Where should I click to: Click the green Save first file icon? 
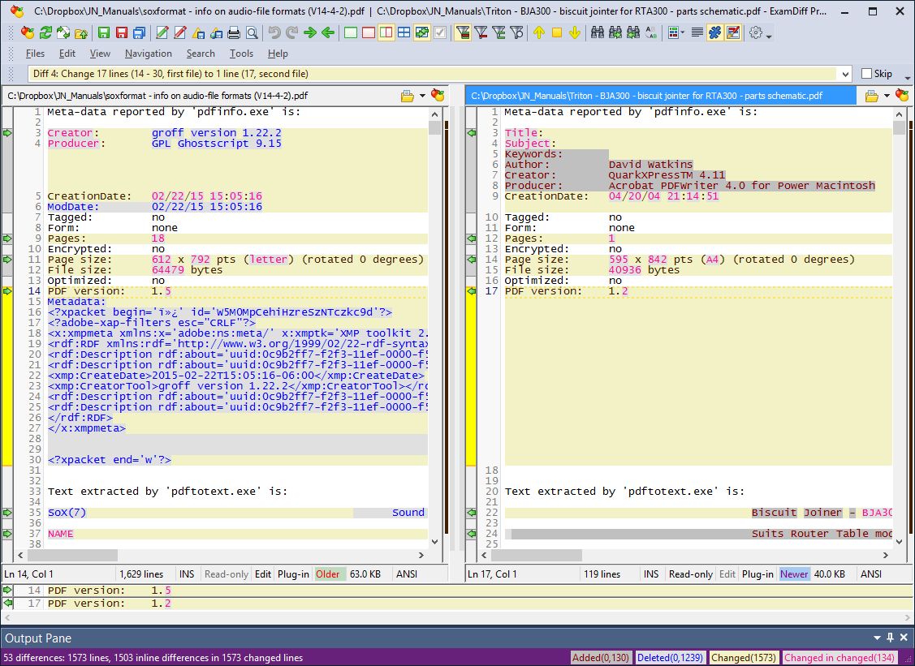pyautogui.click(x=104, y=32)
